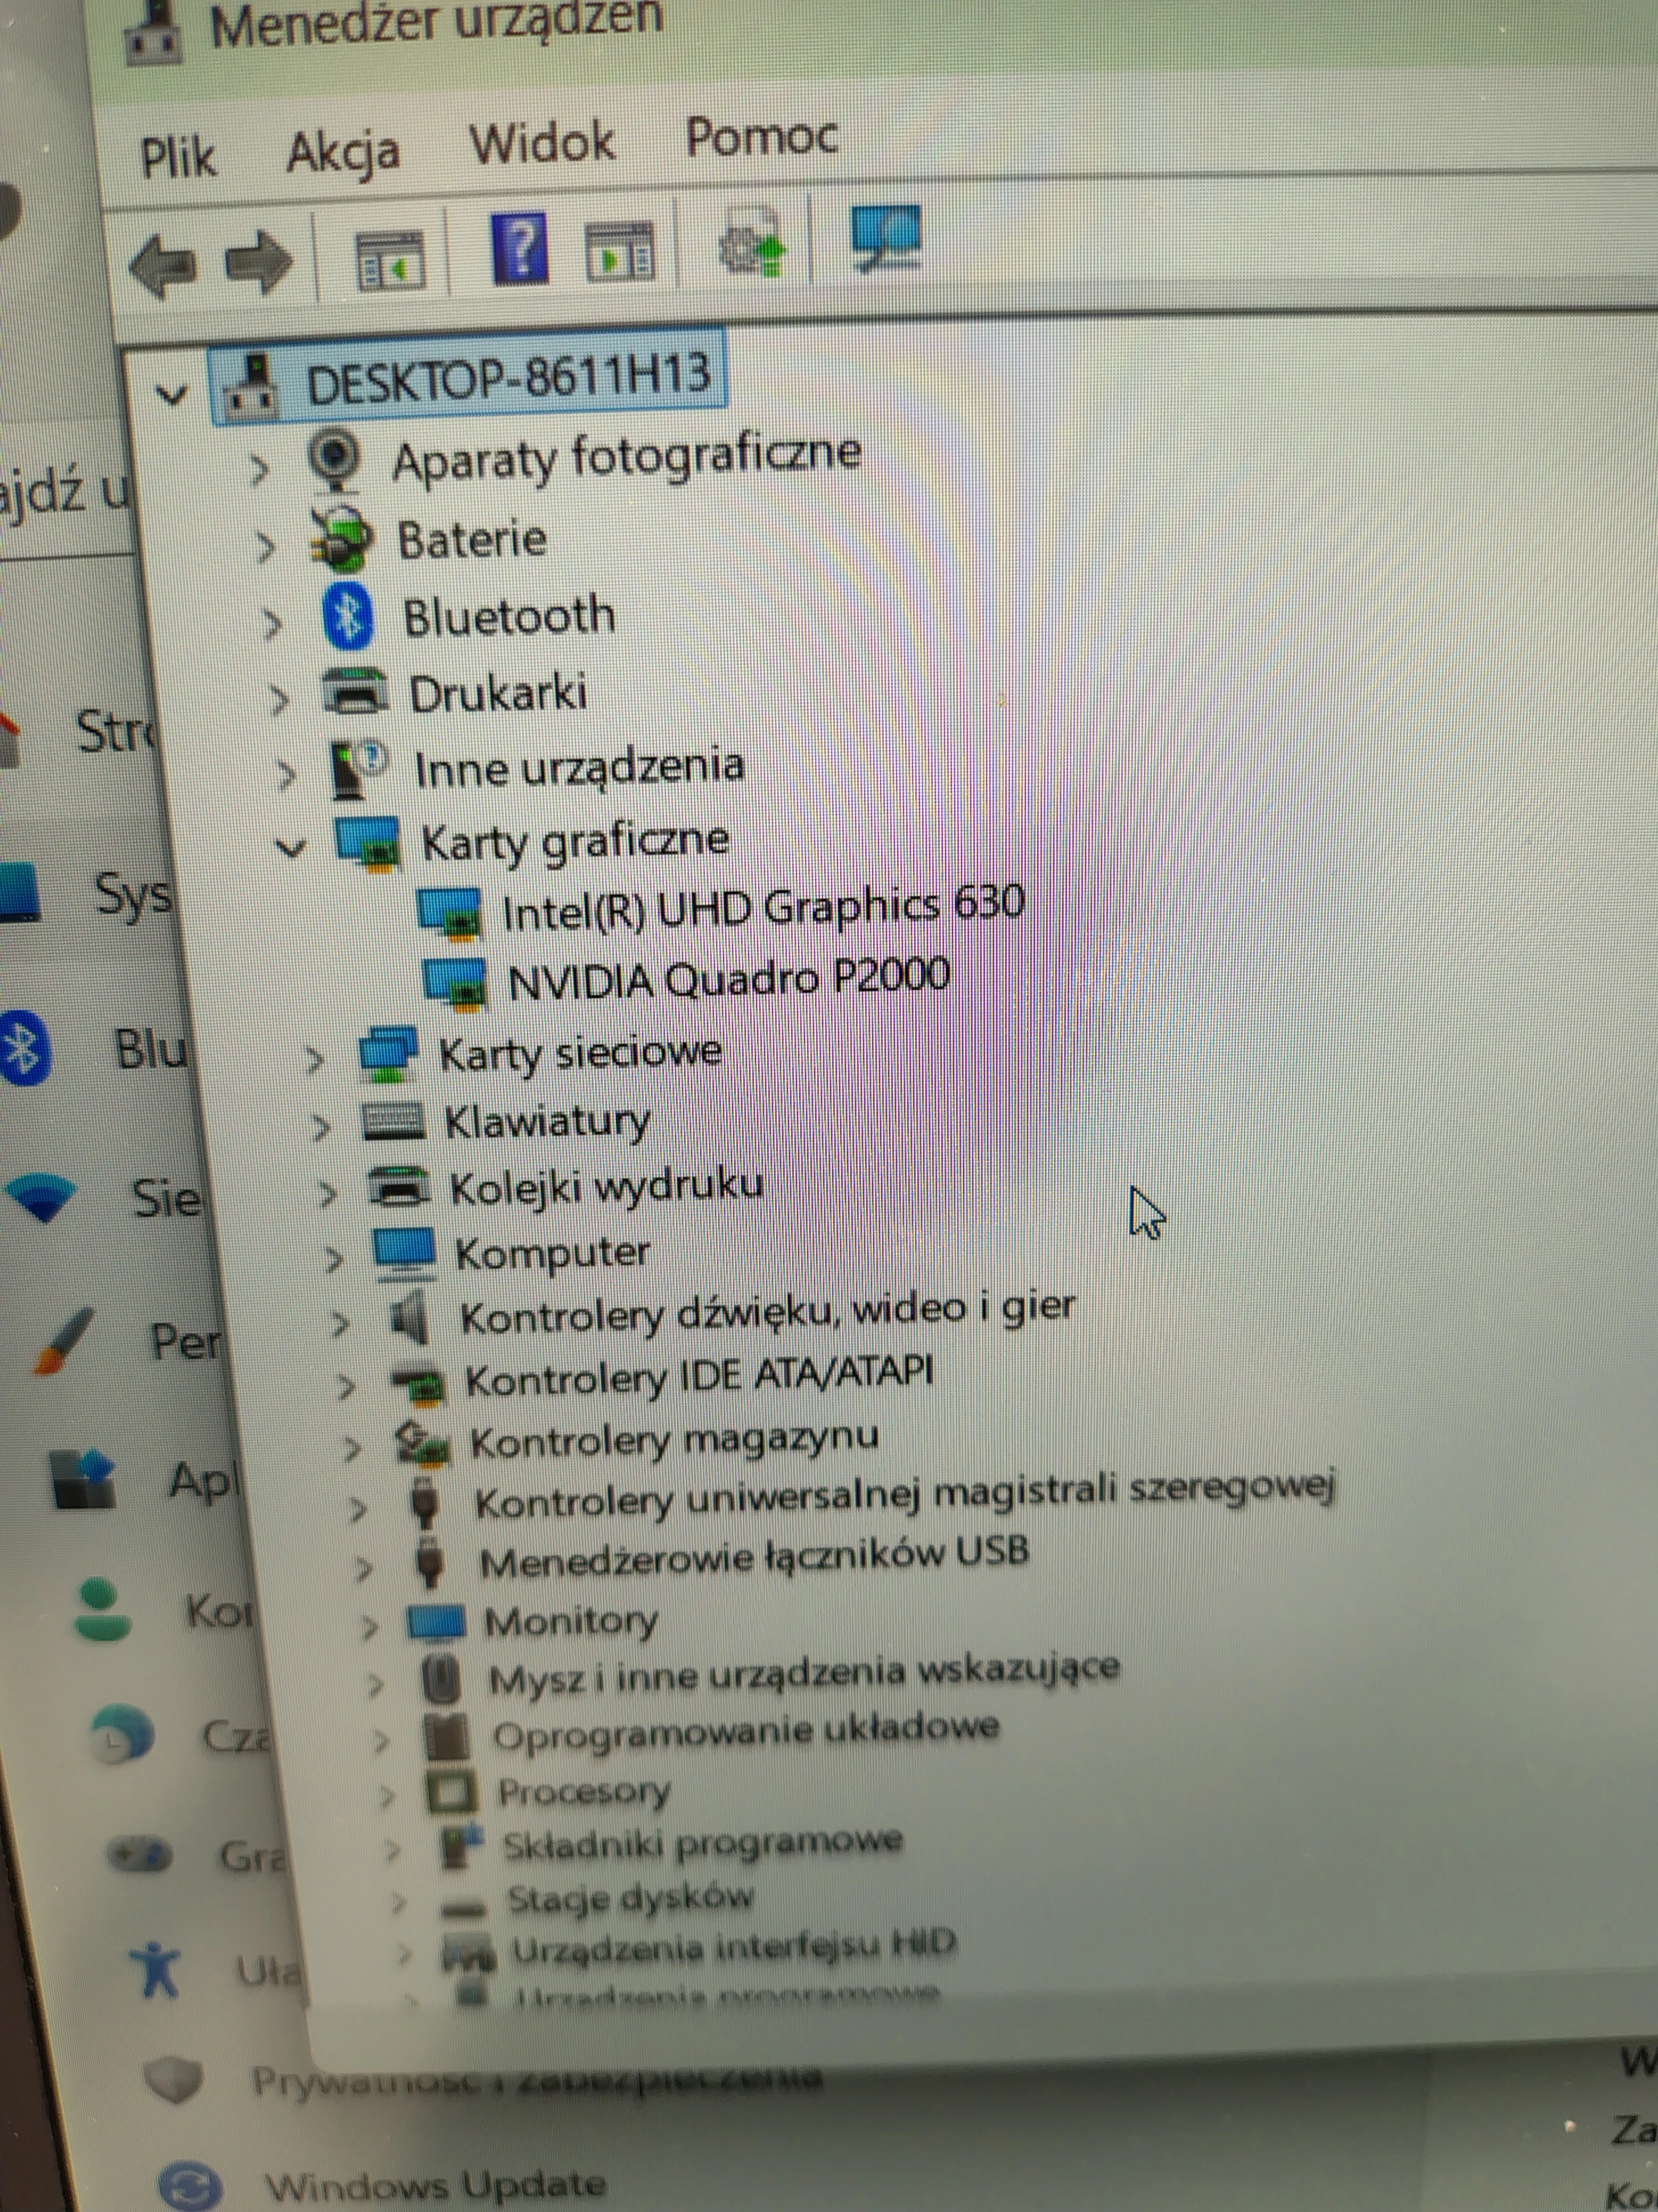The width and height of the screenshot is (1658, 2212).
Task: Expand the Klawiatury category
Action: [x=320, y=1128]
